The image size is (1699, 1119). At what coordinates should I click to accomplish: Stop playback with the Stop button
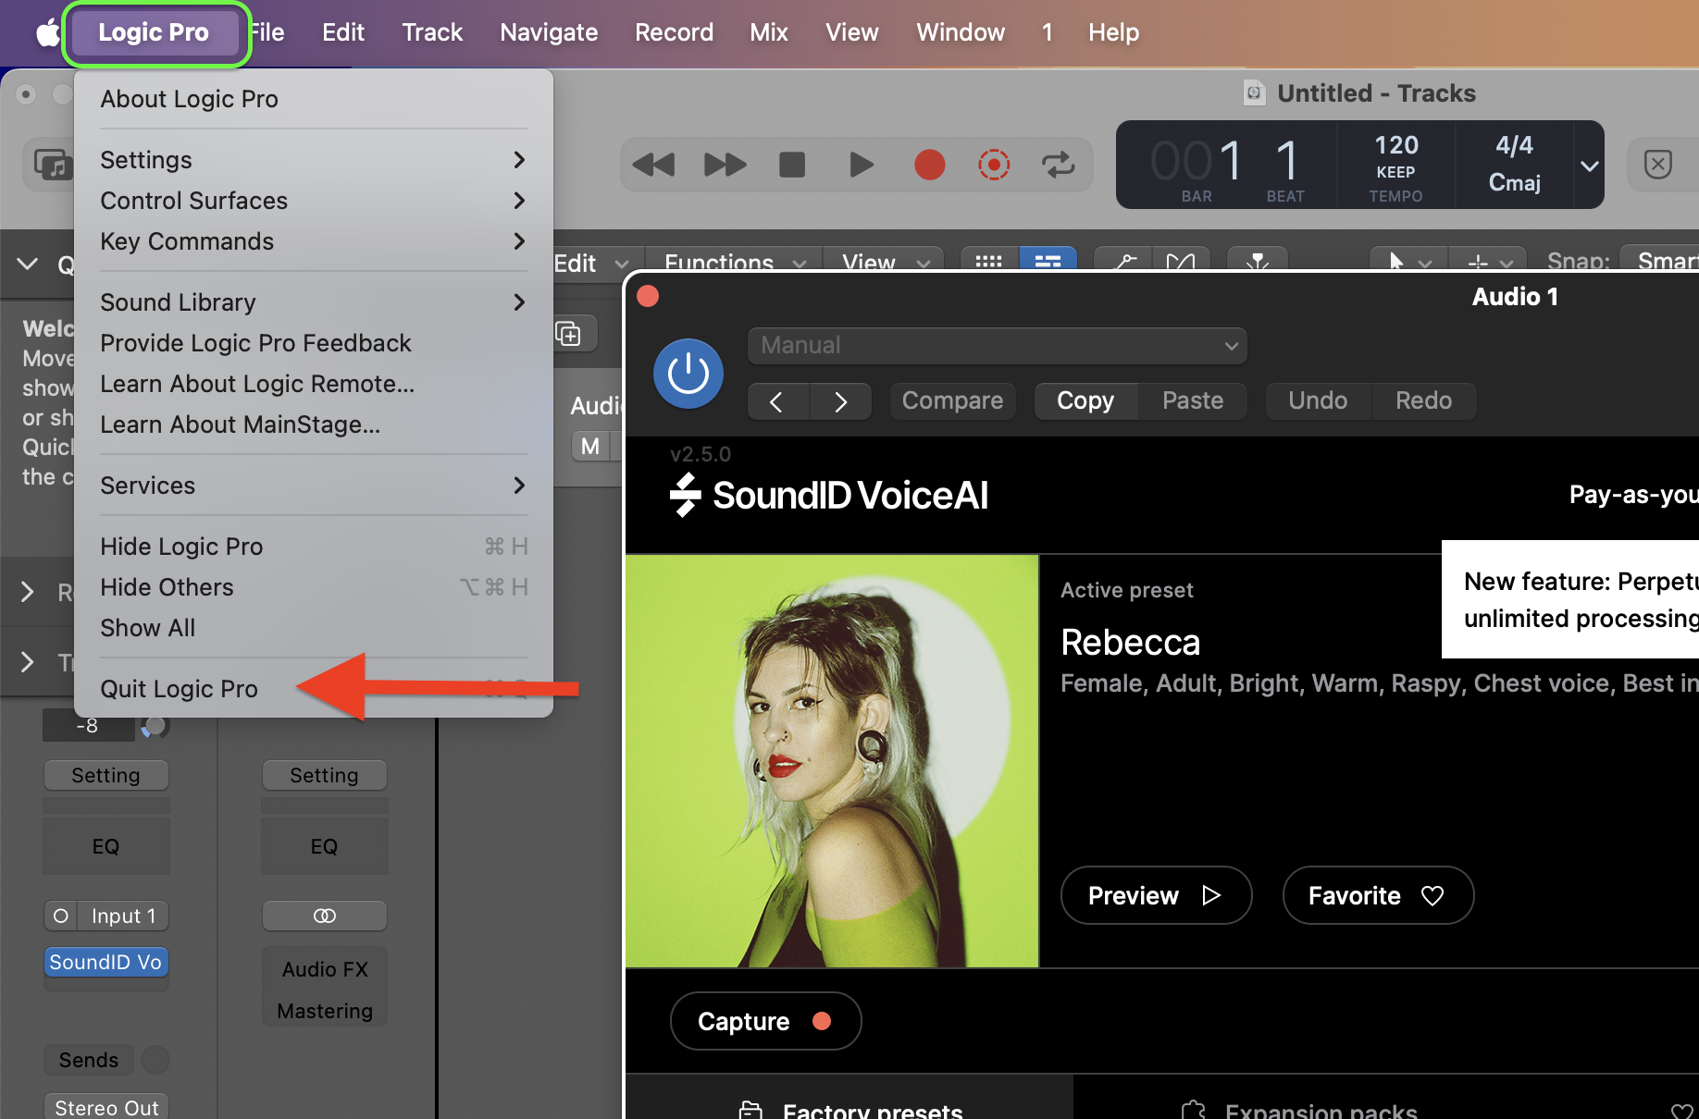click(x=792, y=165)
